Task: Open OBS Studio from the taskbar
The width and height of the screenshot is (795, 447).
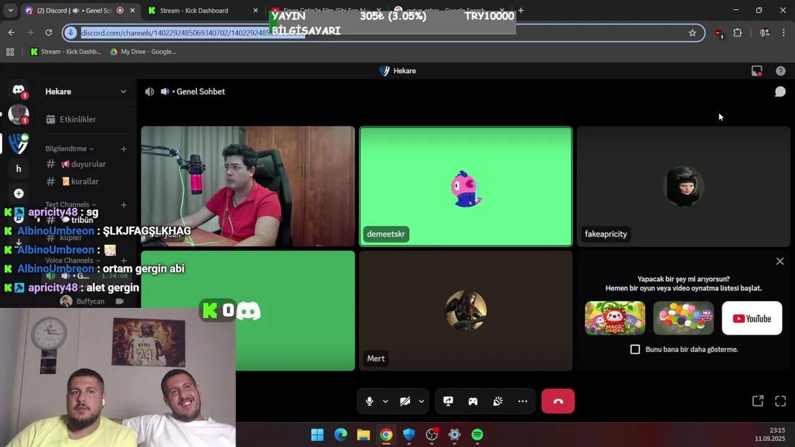Action: pyautogui.click(x=432, y=435)
